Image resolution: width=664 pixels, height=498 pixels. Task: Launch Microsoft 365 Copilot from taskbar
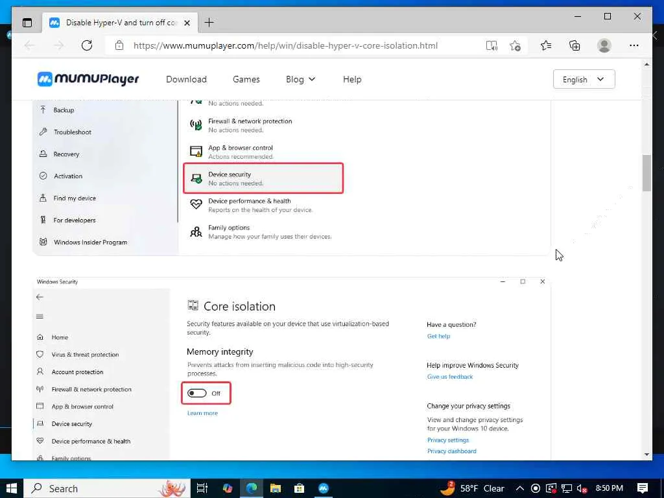pyautogui.click(x=228, y=488)
